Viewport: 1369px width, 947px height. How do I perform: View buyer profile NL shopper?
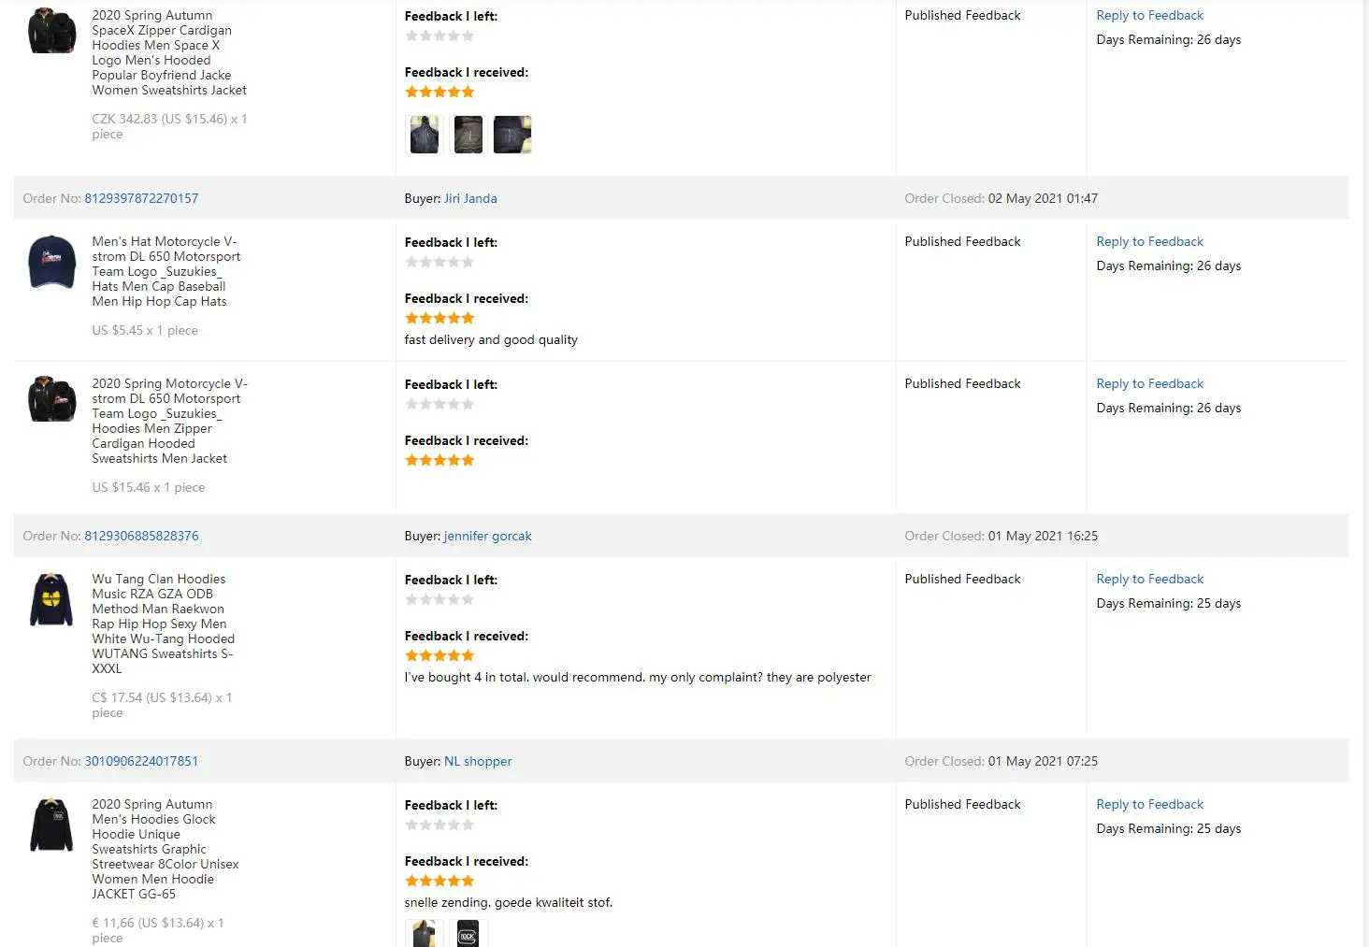pyautogui.click(x=478, y=761)
